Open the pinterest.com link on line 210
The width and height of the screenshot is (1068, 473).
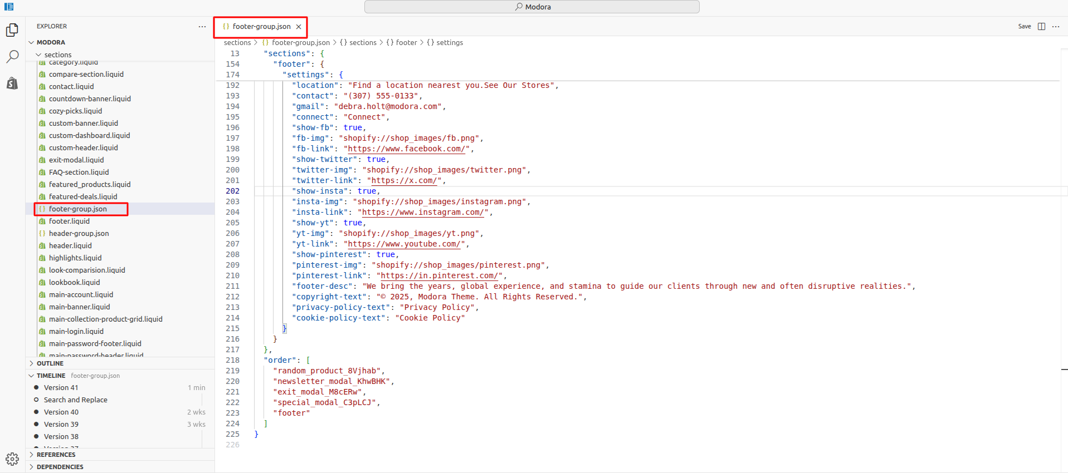click(x=439, y=275)
